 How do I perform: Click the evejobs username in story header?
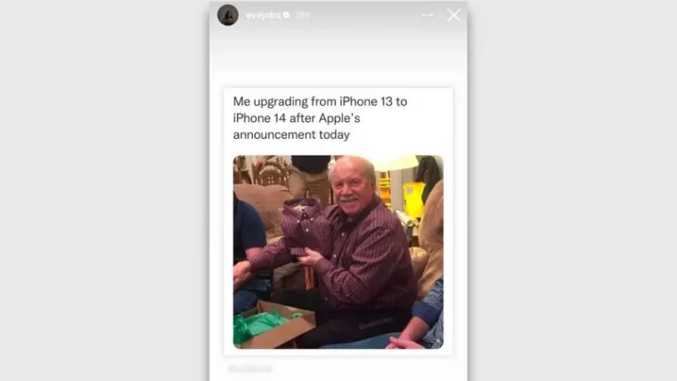(x=264, y=15)
